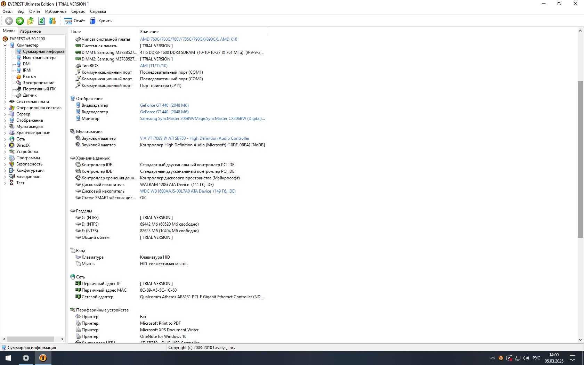Expand the Мультимедиа tree node

pos(5,127)
